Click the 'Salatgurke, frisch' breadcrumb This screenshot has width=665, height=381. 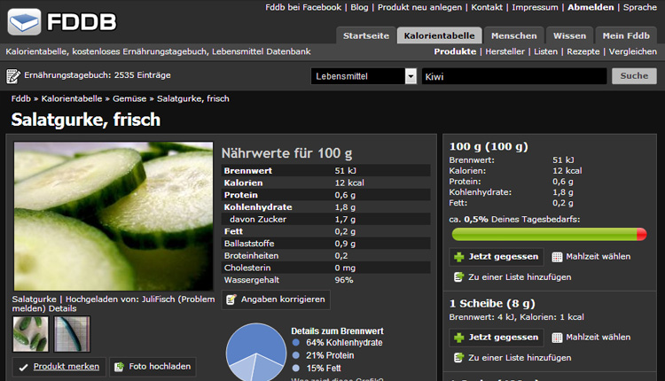coord(193,98)
